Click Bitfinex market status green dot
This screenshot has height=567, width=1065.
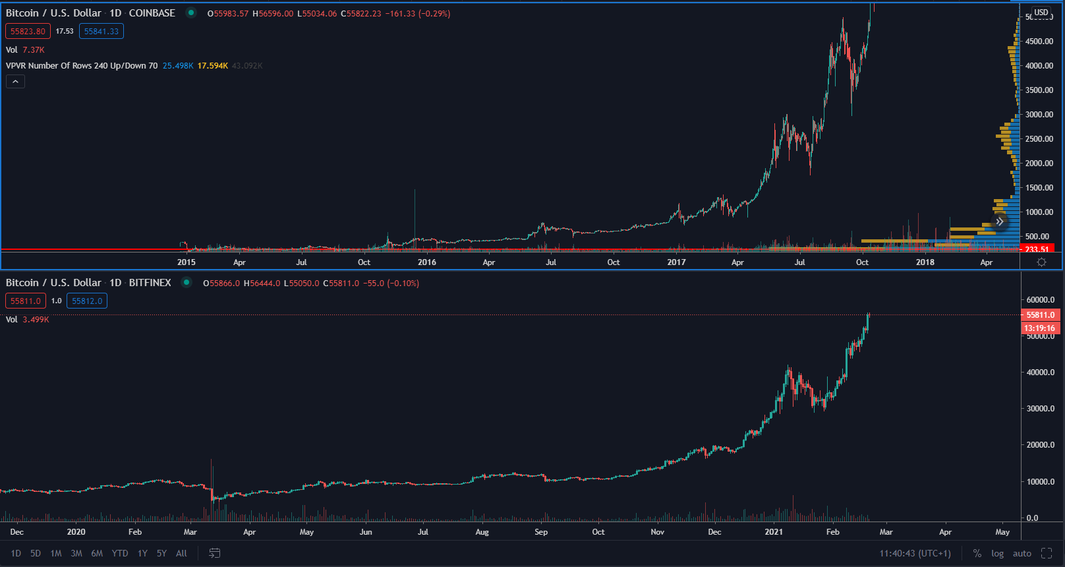coord(187,282)
